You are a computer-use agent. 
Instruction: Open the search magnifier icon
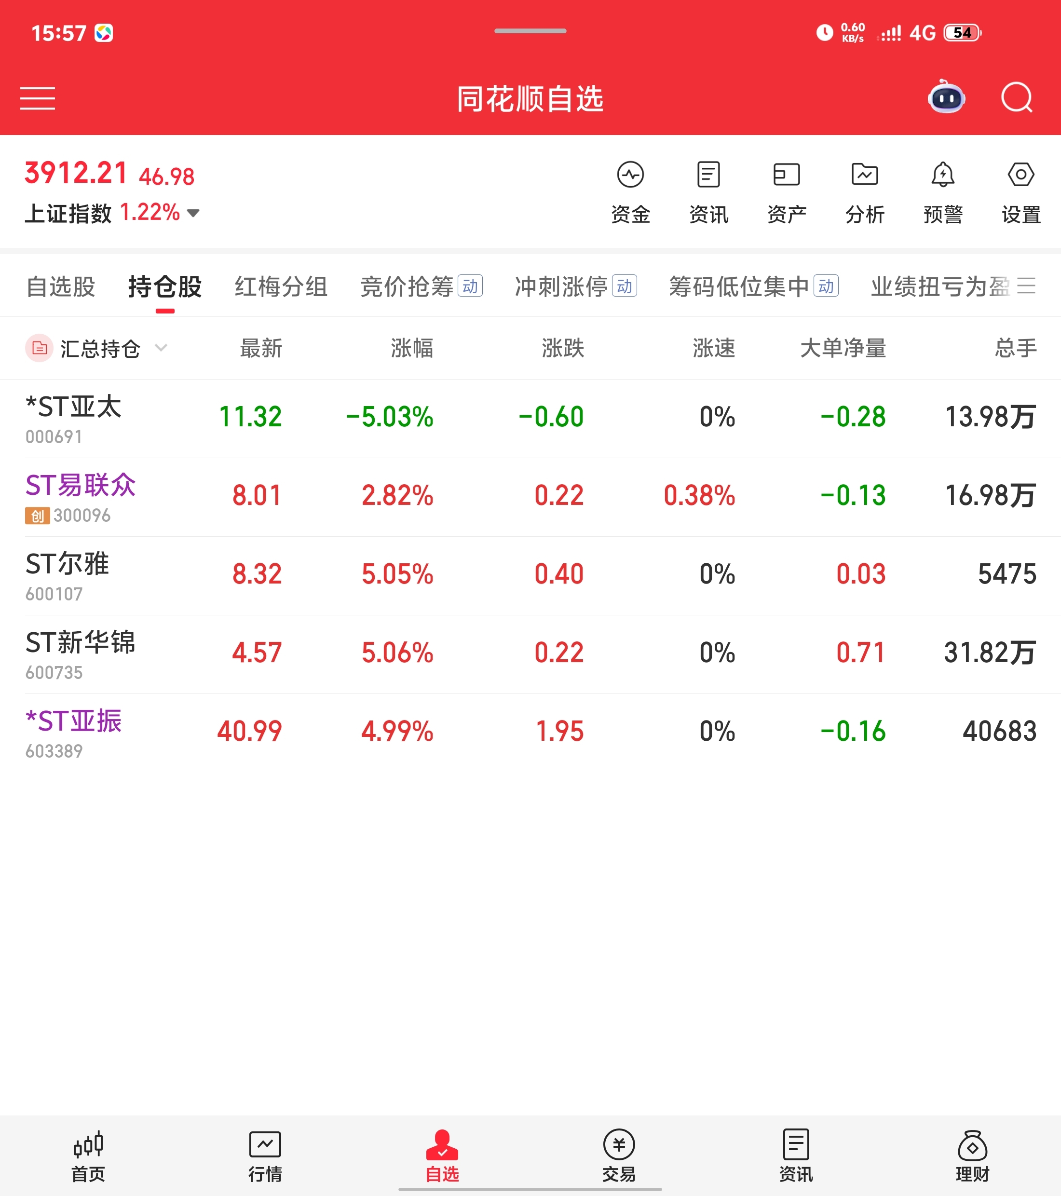click(x=1017, y=98)
